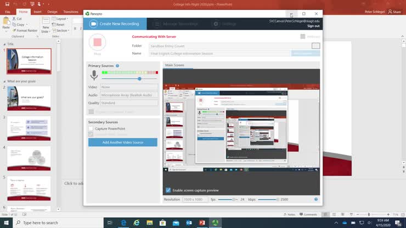406x228 pixels.
Task: Toggle the checkbox below the Quality field
Action: (91, 112)
